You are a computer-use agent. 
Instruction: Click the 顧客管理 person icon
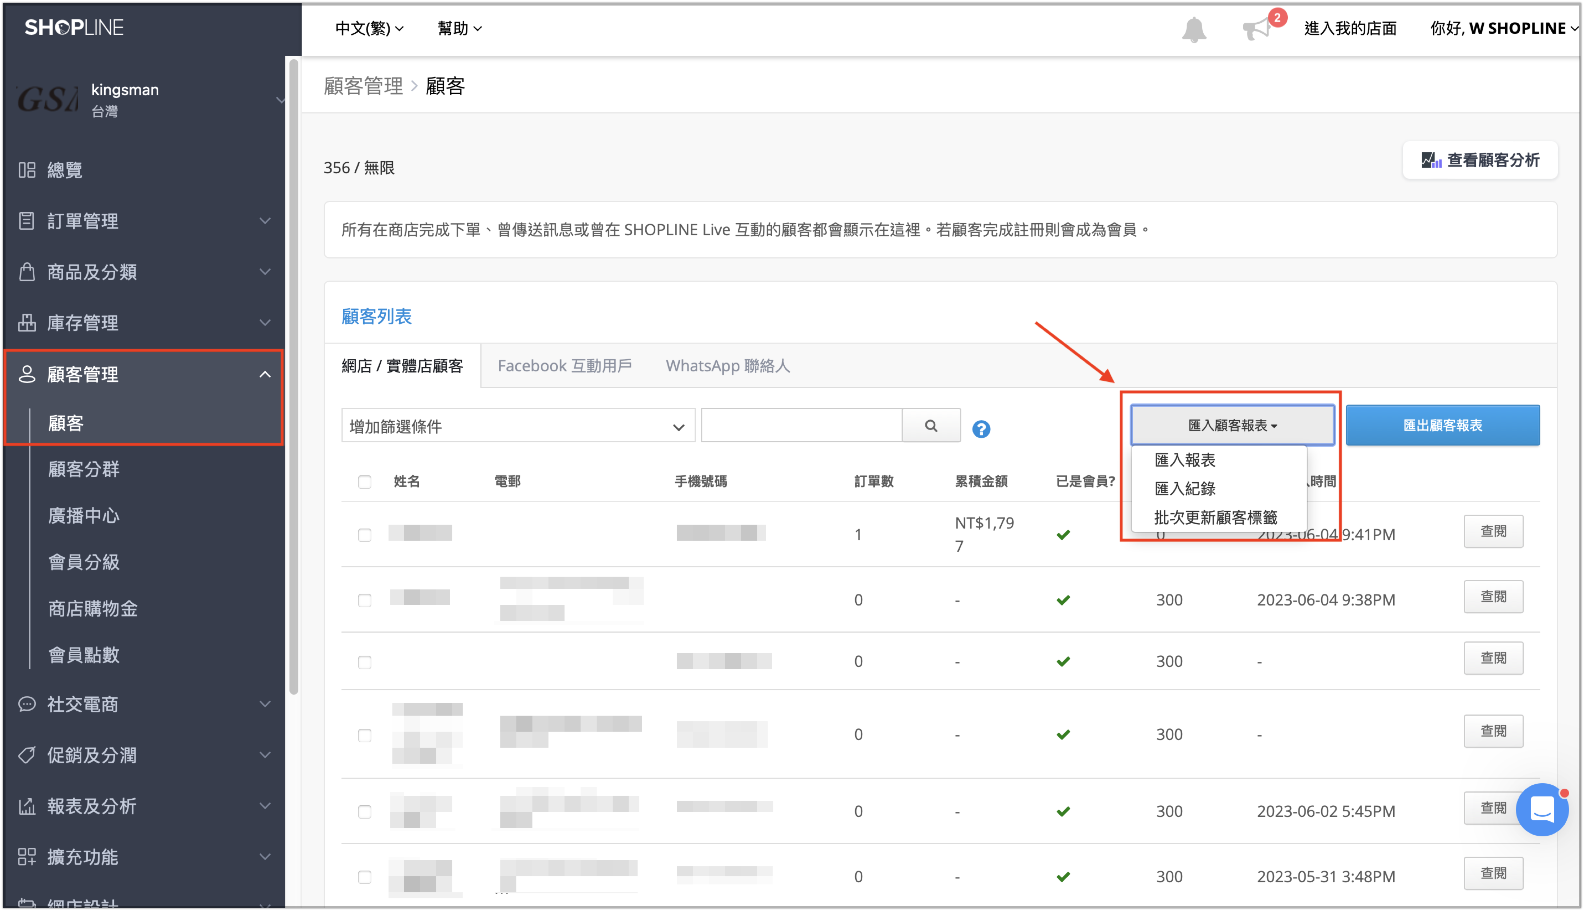coord(27,374)
